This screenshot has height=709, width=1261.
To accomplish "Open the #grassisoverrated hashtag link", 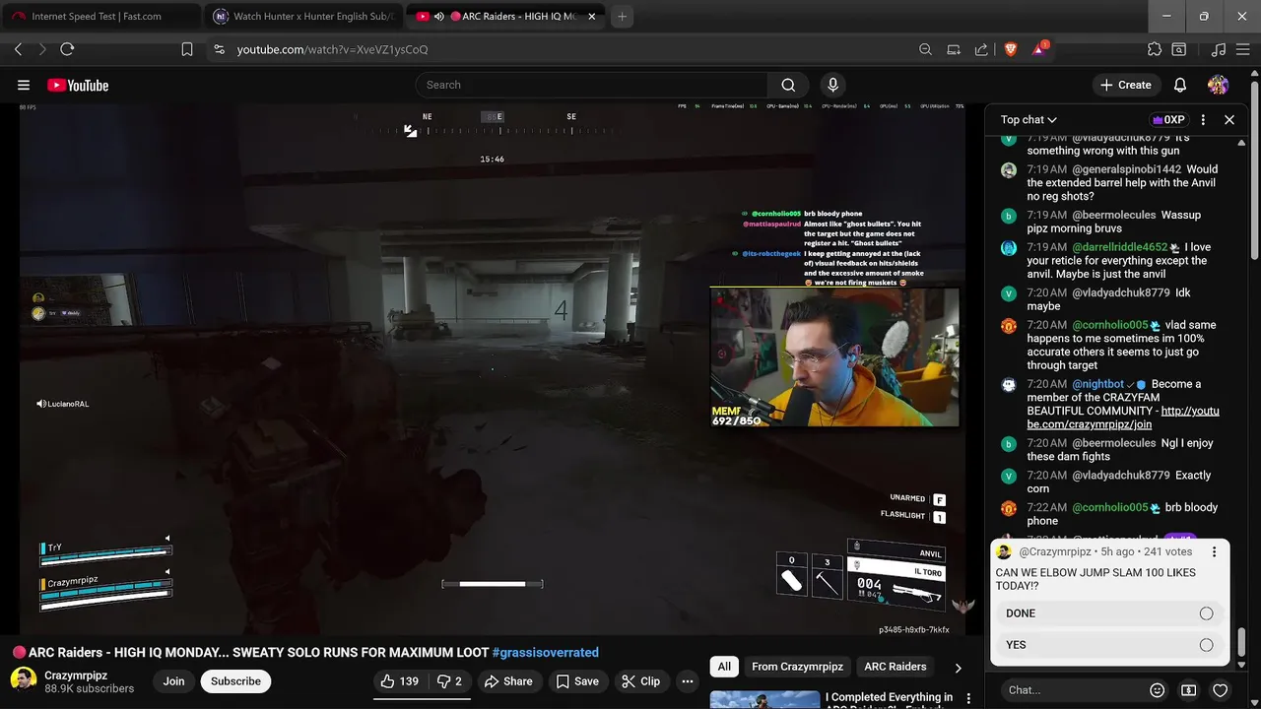I will point(545,652).
